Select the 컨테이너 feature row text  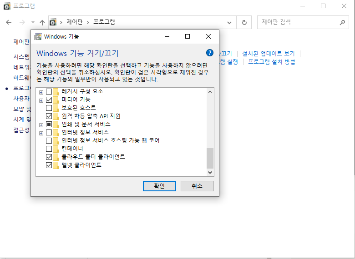pyautogui.click(x=72, y=149)
